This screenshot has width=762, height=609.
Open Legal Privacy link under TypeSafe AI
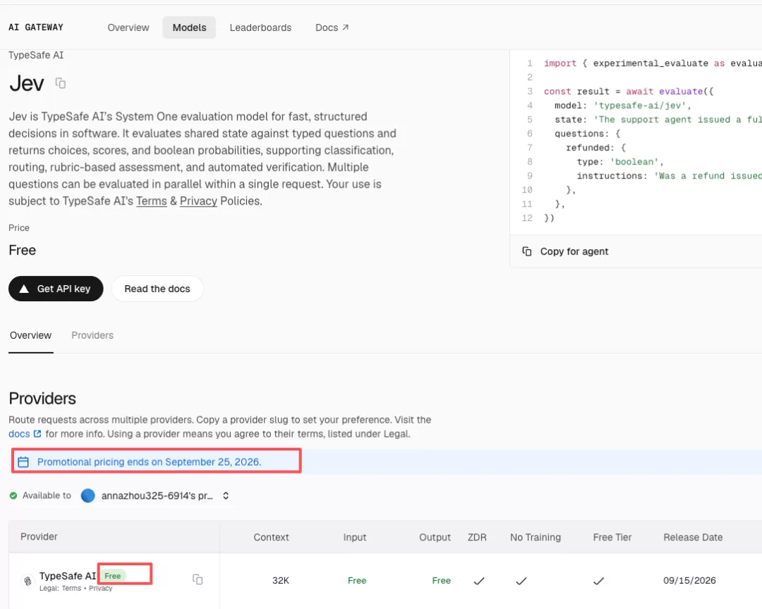[x=101, y=588]
